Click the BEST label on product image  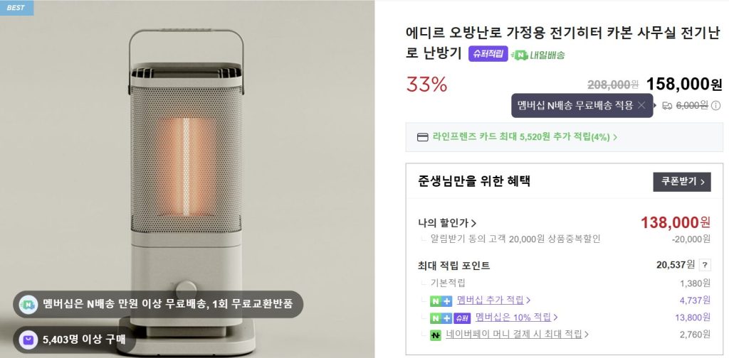click(15, 8)
